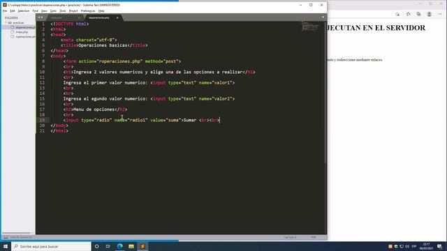Open the tab list dropdown arrow
This screenshot has width=447, height=251.
pyautogui.click(x=323, y=17)
